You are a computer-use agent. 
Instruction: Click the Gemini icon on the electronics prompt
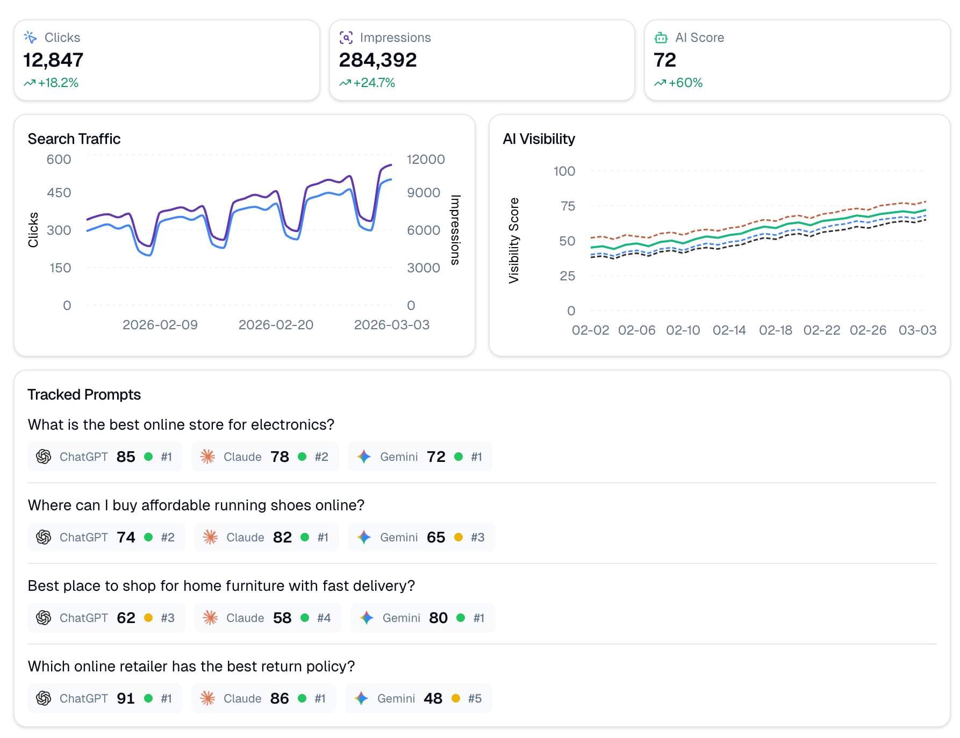(364, 457)
